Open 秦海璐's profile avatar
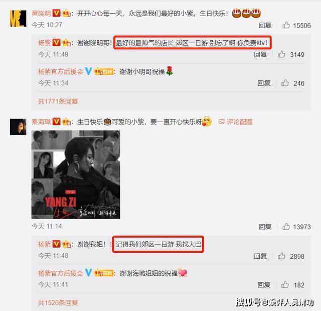This screenshot has width=321, height=311. click(x=18, y=127)
